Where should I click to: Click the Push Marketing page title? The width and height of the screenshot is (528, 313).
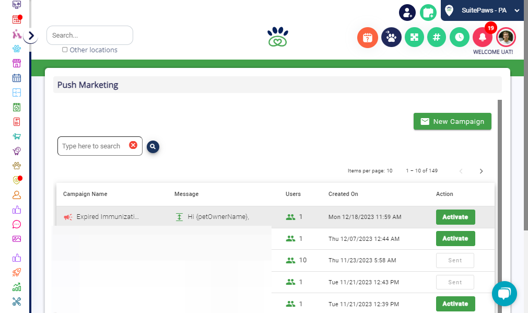click(x=88, y=85)
